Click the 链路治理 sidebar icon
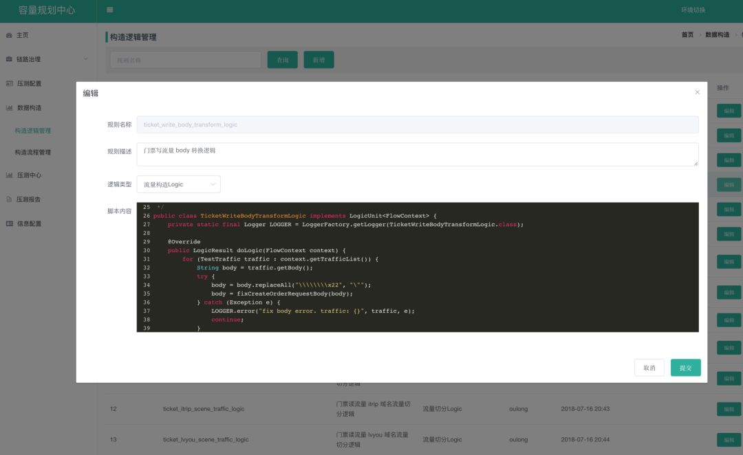743x455 pixels. 9,59
